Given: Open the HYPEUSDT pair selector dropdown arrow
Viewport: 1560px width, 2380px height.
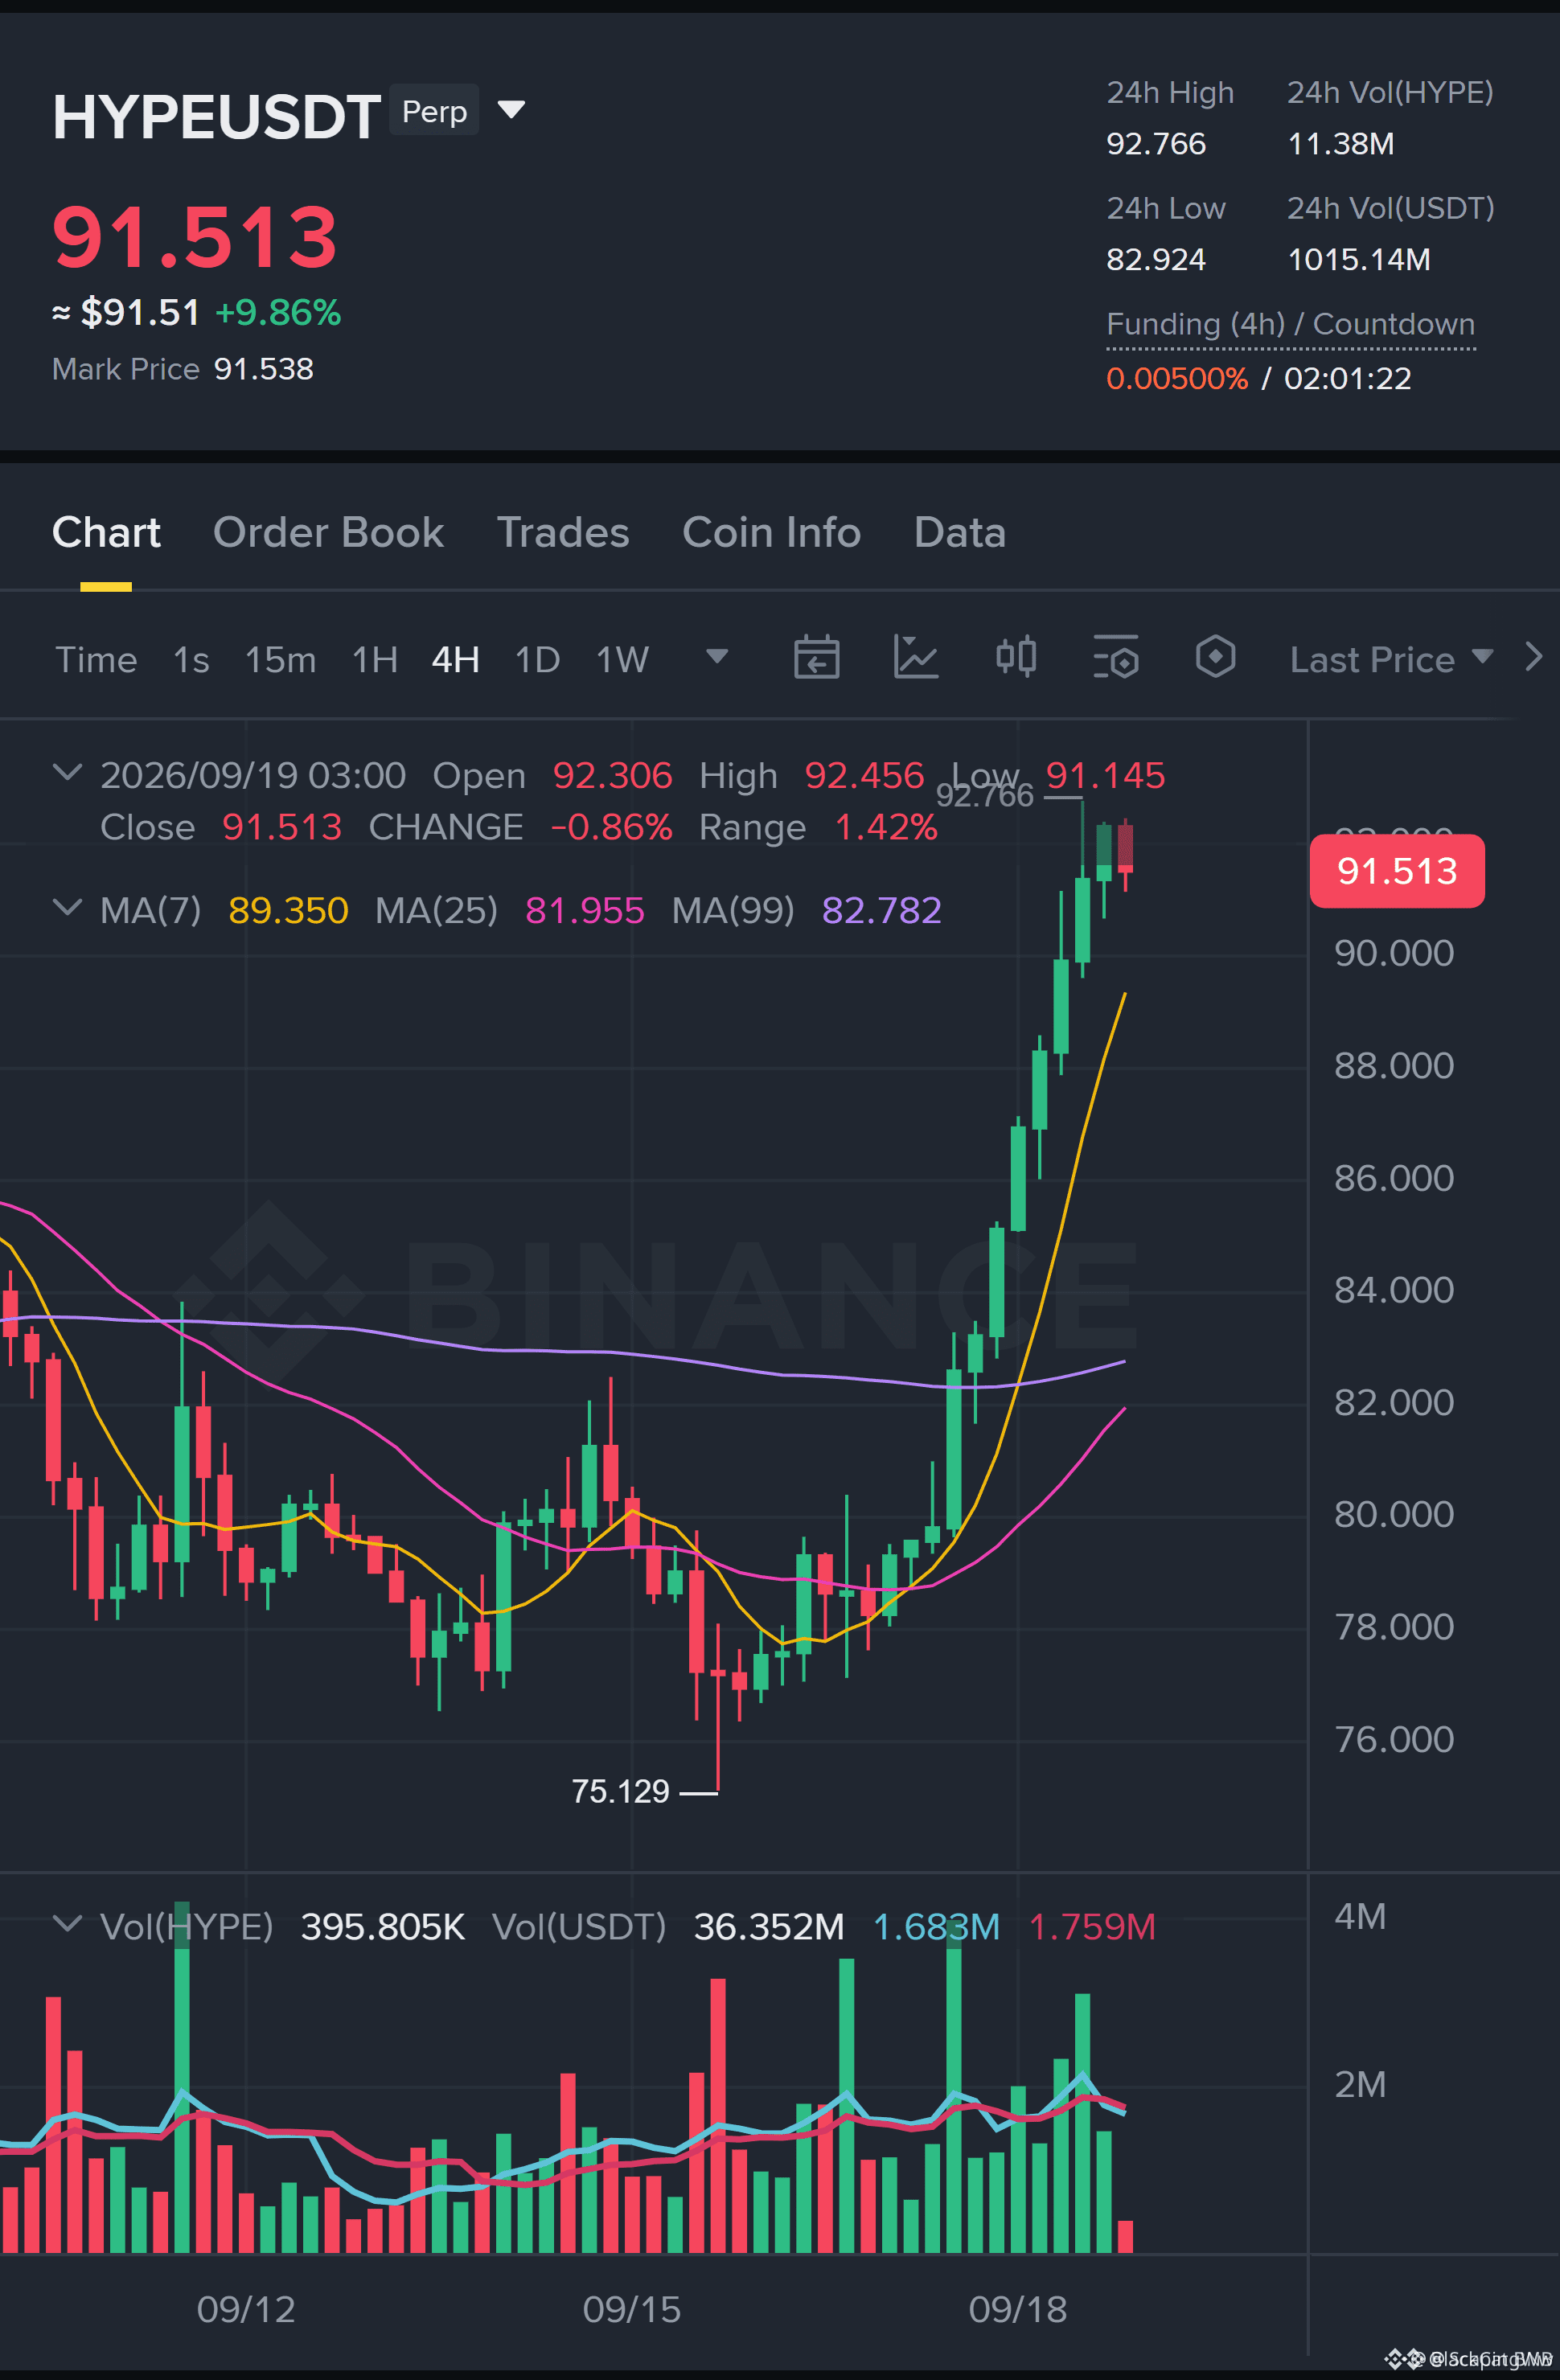Looking at the screenshot, I should pyautogui.click(x=511, y=109).
